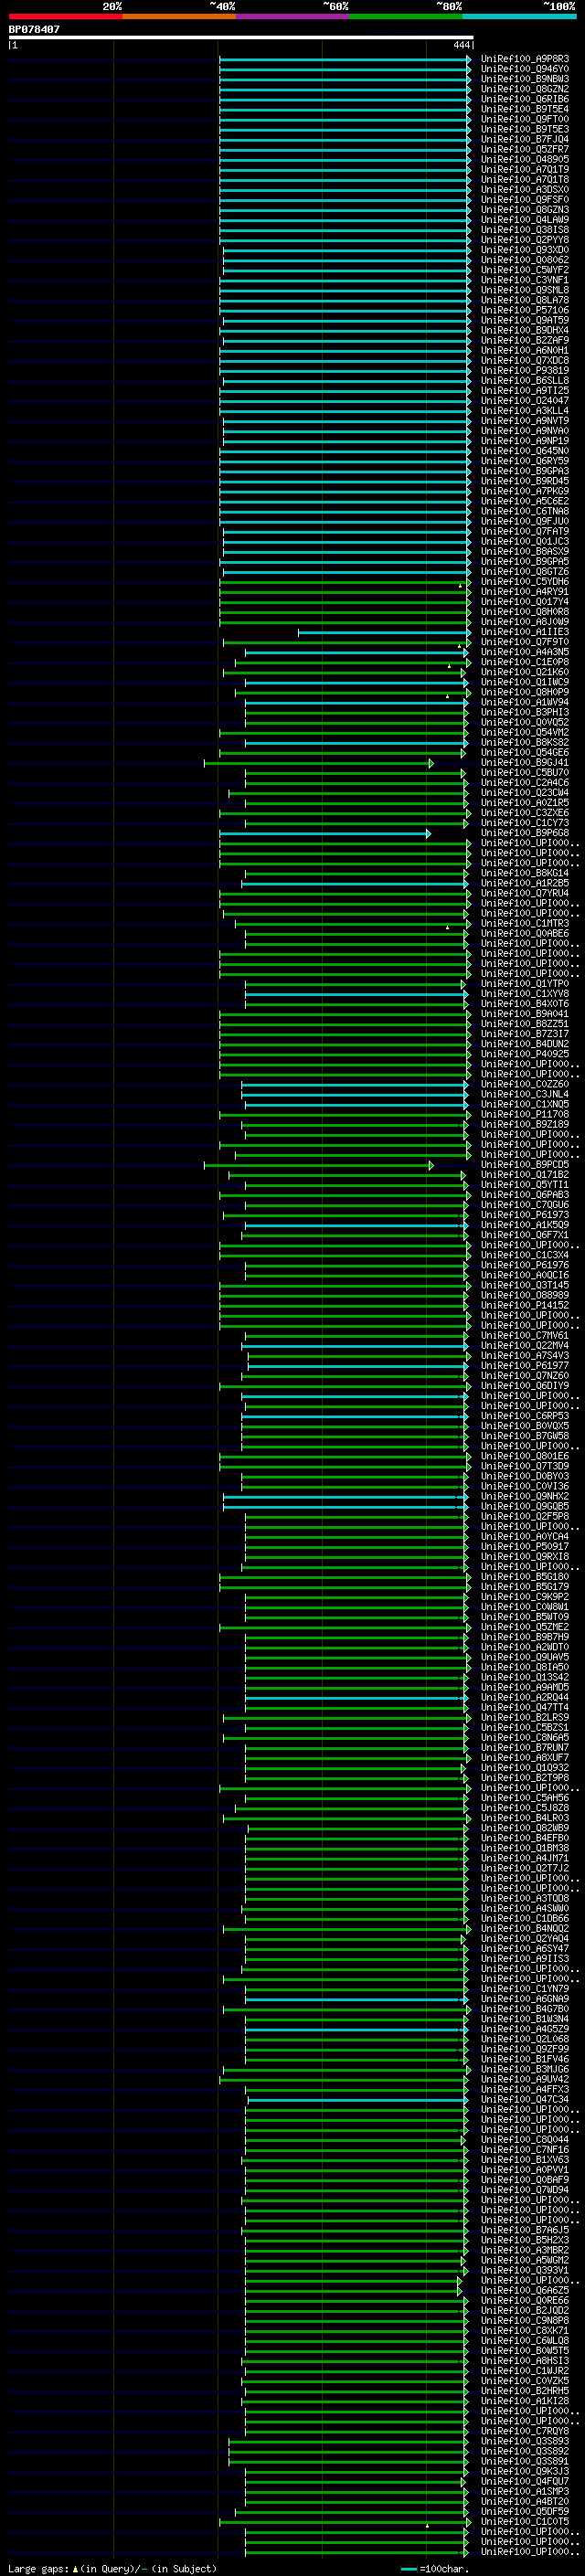Open hit UniRef100_A9P8R3
Screen dimensions: 585x2576
pyautogui.click(x=525, y=59)
